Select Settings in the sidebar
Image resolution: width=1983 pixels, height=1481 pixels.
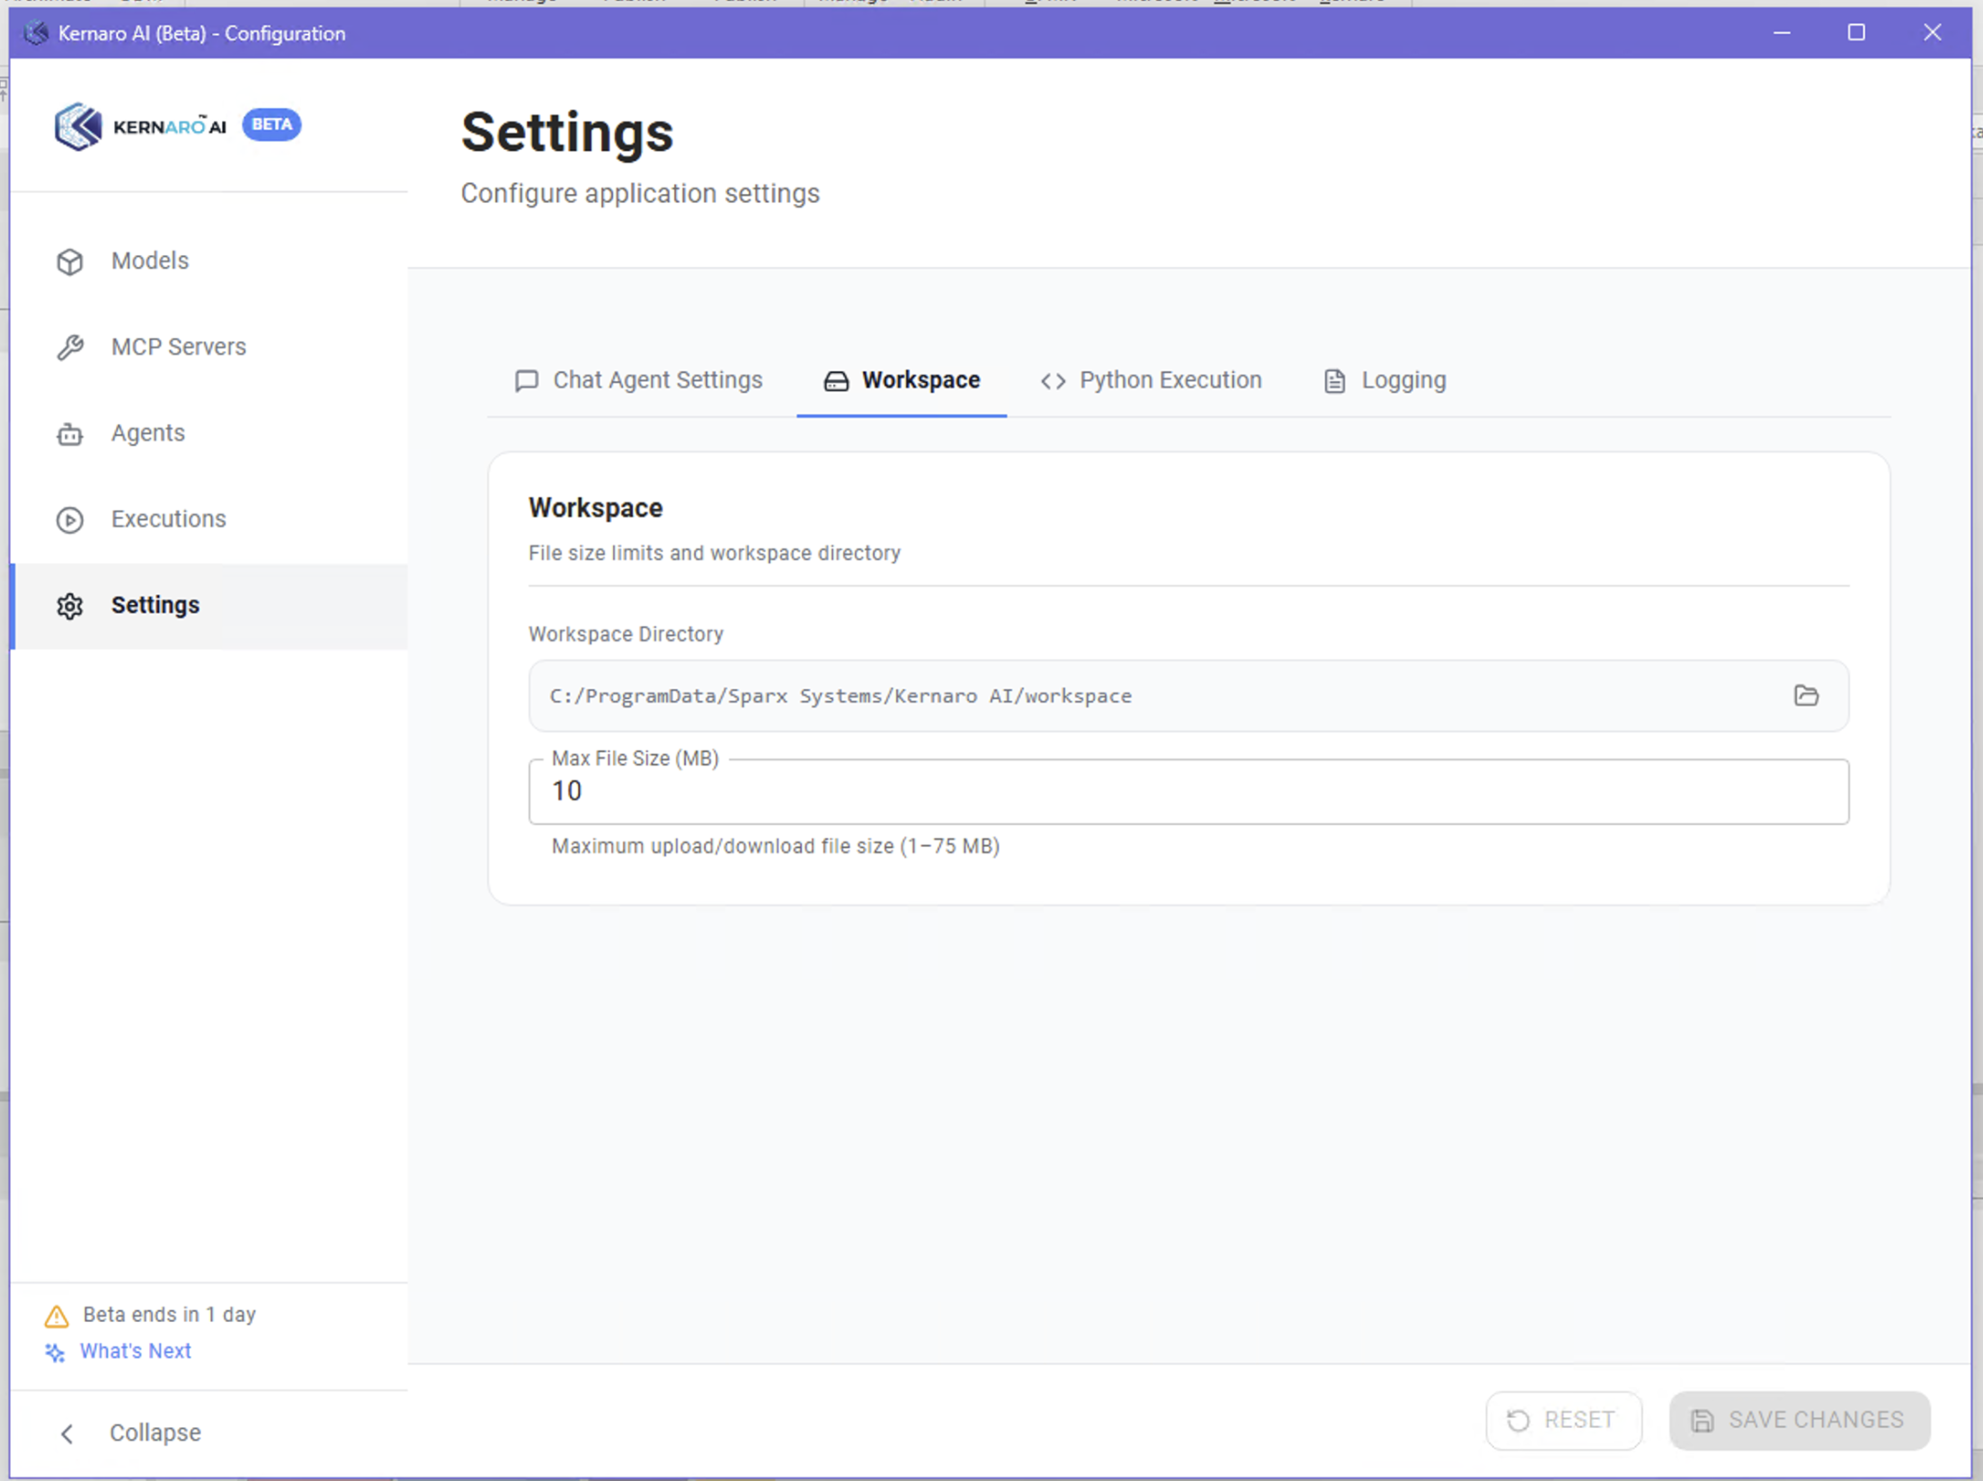[x=210, y=606]
